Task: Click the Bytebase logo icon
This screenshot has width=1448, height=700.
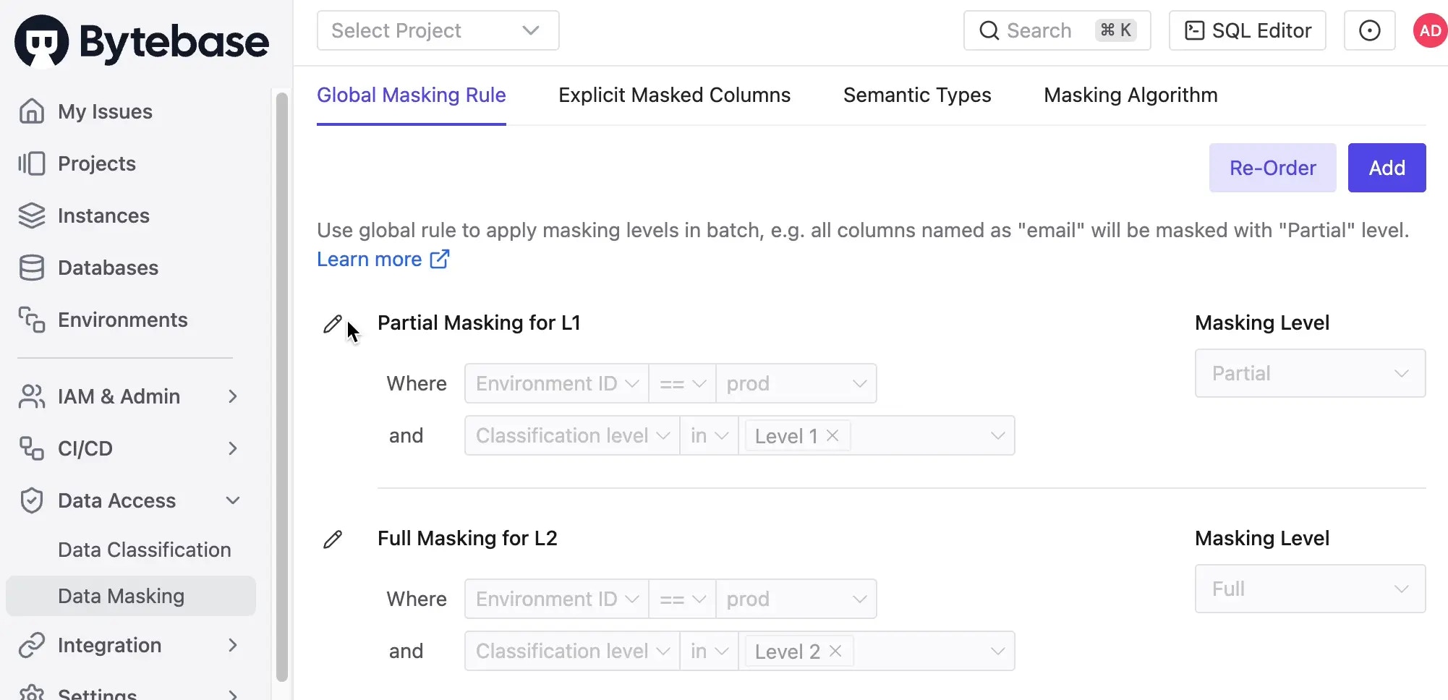Action: pos(42,41)
